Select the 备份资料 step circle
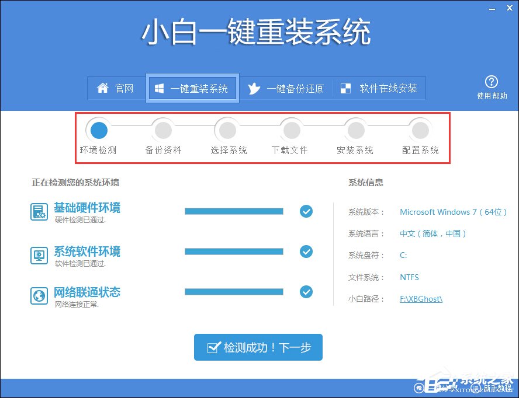This screenshot has height=398, width=519. point(163,130)
